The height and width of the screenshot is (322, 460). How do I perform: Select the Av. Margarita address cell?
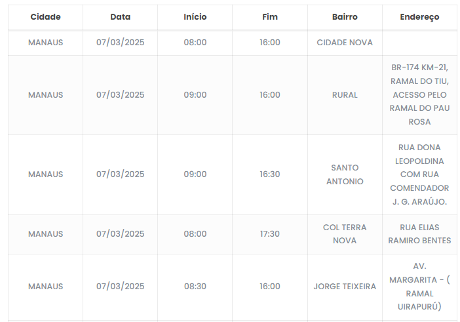click(x=419, y=287)
